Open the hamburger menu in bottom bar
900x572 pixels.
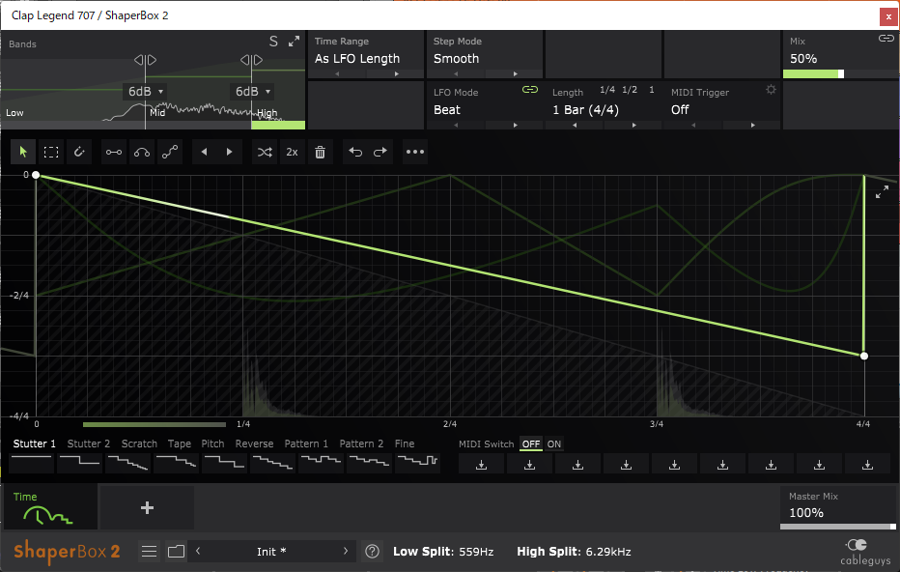tap(150, 552)
